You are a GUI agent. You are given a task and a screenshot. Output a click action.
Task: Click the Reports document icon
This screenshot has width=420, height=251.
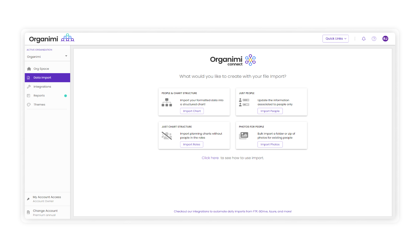pos(29,96)
